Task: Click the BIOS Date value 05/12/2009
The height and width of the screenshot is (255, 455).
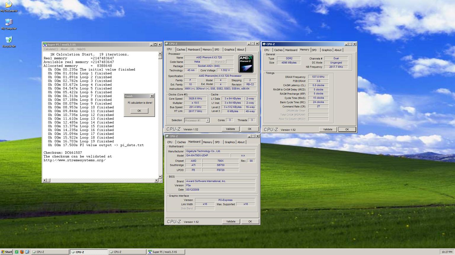Action: tap(220, 190)
